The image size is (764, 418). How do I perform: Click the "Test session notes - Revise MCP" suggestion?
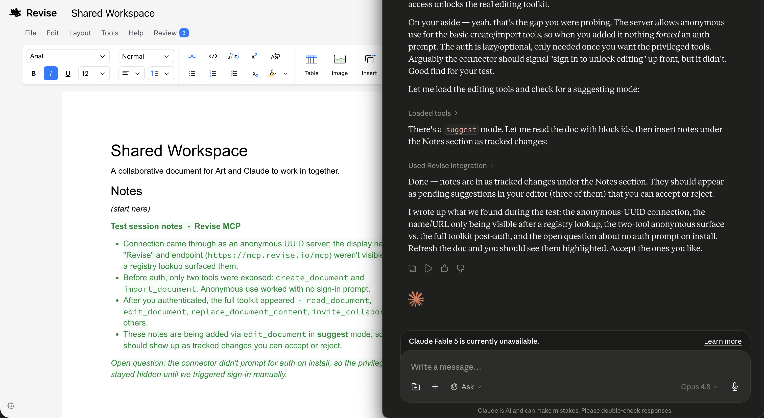[x=176, y=226]
